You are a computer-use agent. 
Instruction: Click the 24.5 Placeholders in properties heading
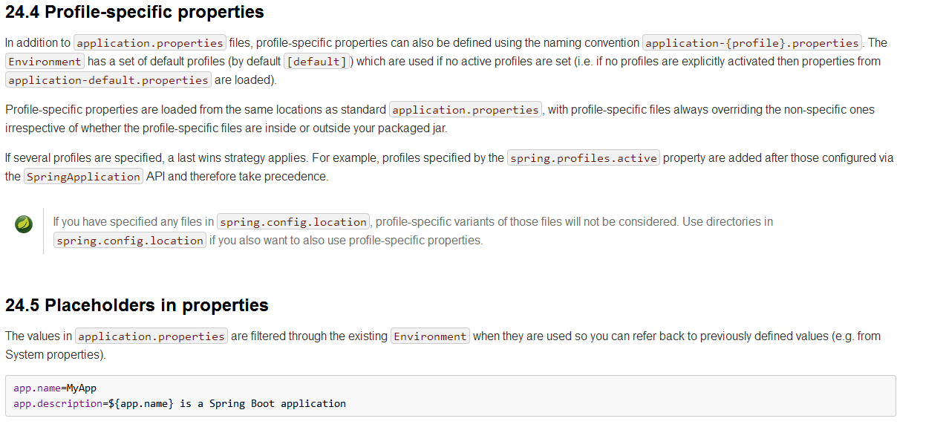[x=137, y=305]
